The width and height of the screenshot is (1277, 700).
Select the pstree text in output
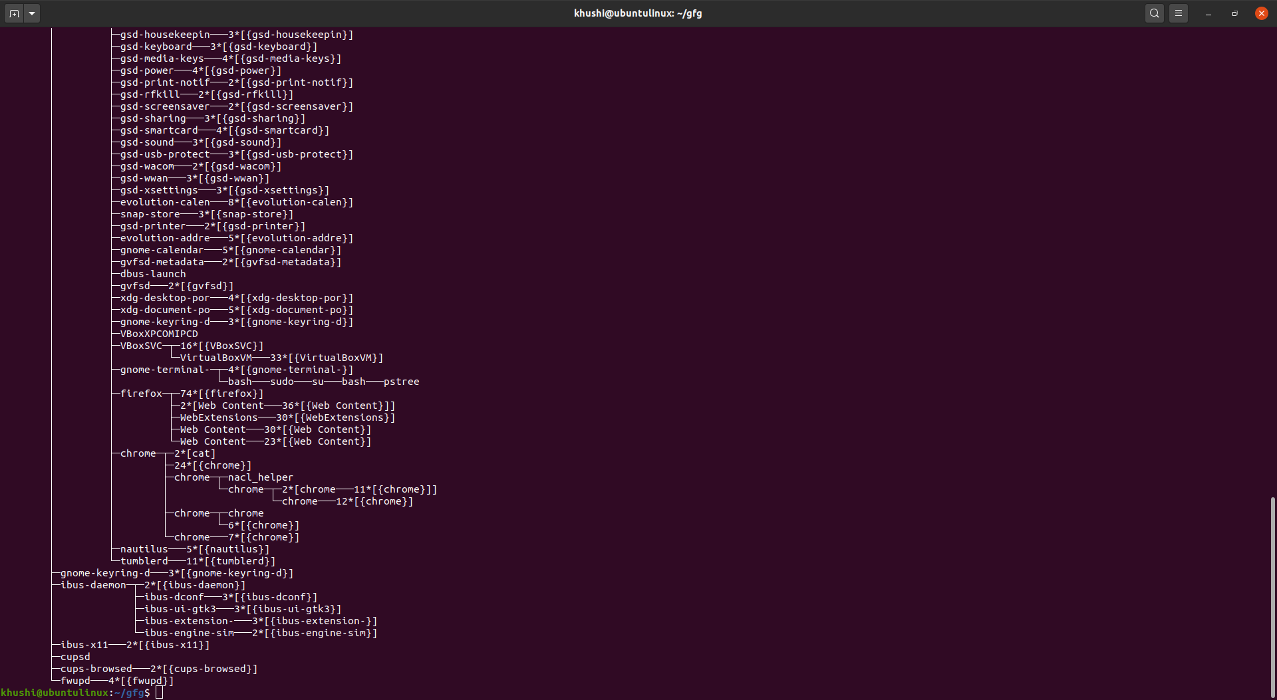coord(401,382)
